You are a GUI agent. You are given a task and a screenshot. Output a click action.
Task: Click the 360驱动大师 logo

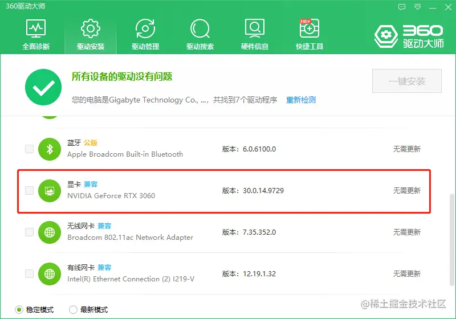coord(409,36)
